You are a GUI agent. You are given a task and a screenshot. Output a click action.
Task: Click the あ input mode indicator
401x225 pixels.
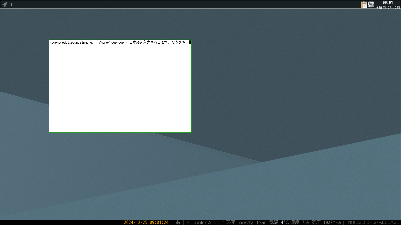(178, 223)
